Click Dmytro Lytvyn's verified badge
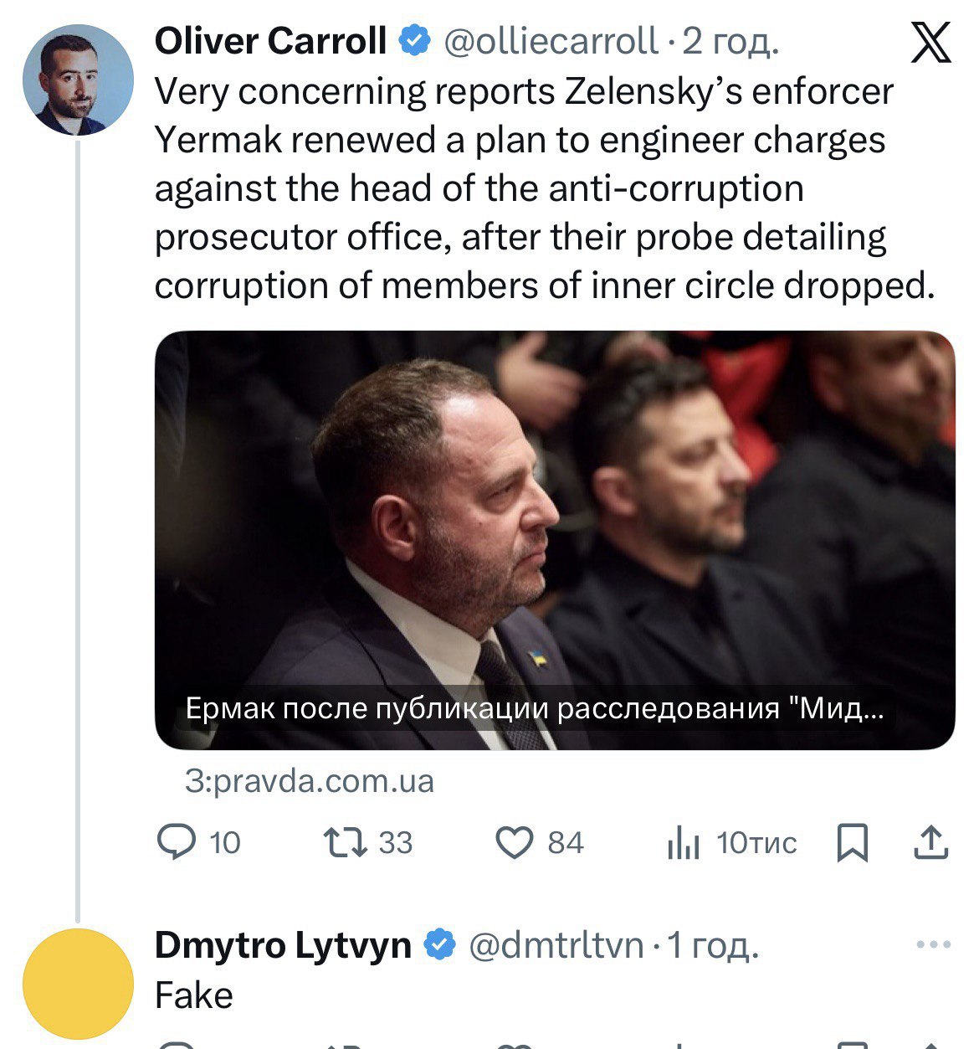Image resolution: width=979 pixels, height=1049 pixels. click(440, 945)
